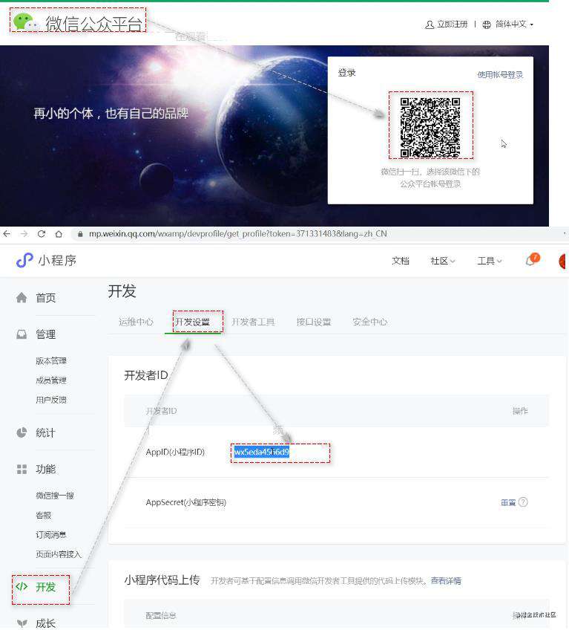Click 使用帐号登录 link in login box

(500, 75)
